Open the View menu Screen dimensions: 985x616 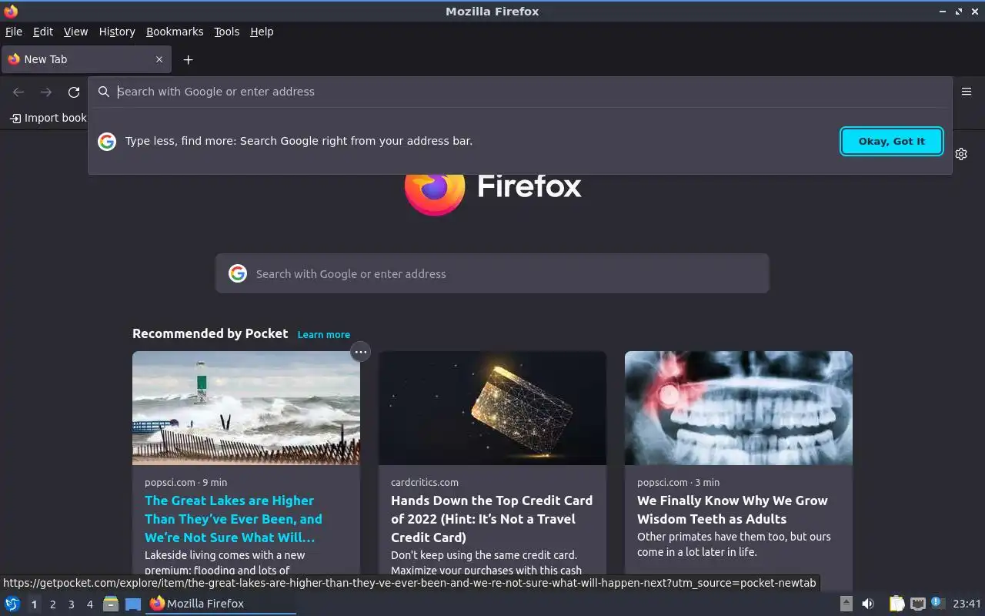coord(75,32)
